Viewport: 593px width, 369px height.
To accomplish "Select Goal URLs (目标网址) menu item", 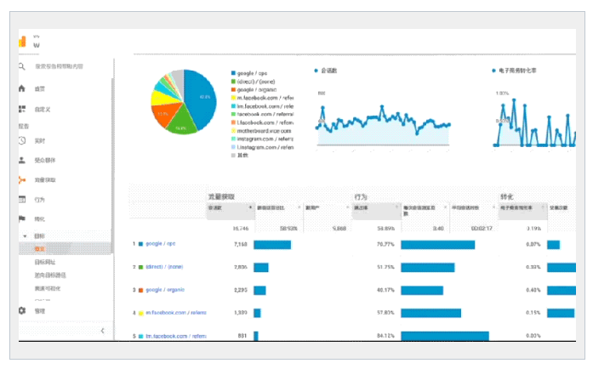I will [44, 262].
